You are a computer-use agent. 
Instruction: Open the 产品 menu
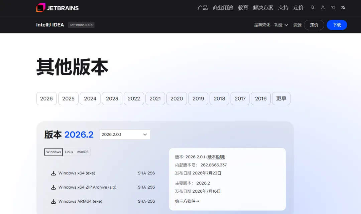(x=202, y=8)
